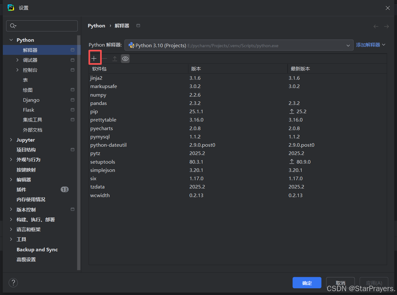
Task: Click project icon beside 调试器 item
Action: [x=72, y=60]
